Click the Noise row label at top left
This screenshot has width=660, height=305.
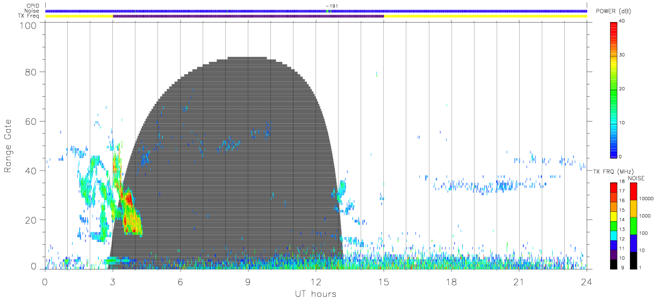(x=31, y=11)
